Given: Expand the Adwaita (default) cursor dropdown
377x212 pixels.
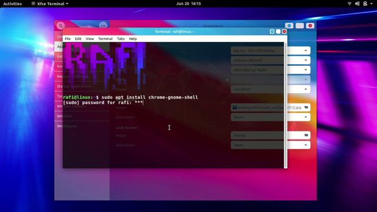Looking at the screenshot, I should point(270,60).
